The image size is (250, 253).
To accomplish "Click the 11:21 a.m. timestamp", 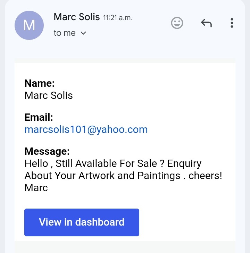I will pyautogui.click(x=118, y=17).
